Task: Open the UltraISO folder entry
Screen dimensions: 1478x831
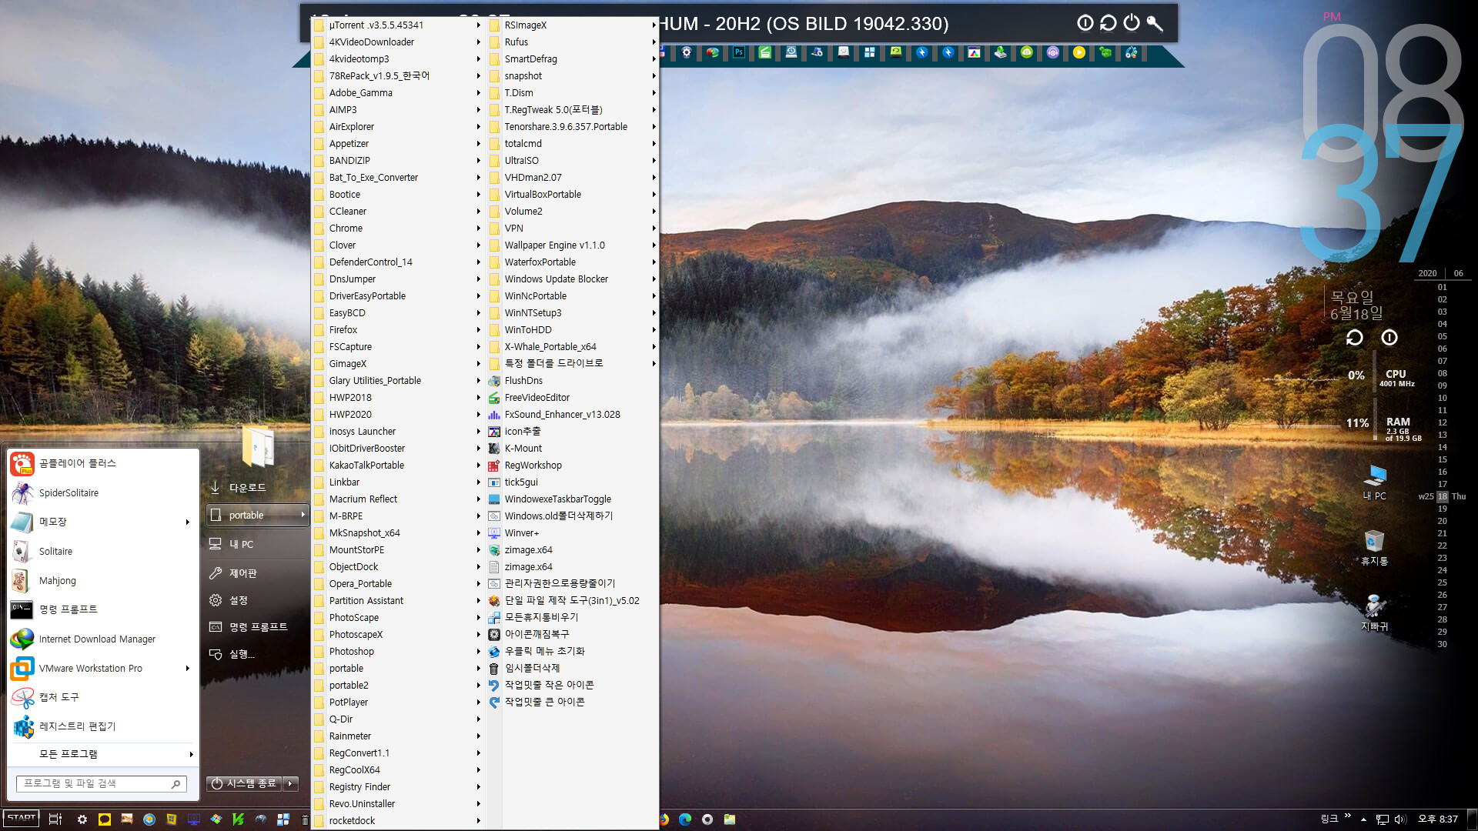Action: click(573, 161)
